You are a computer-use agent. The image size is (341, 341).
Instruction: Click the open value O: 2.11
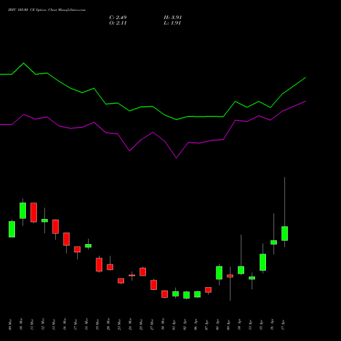[x=118, y=23]
